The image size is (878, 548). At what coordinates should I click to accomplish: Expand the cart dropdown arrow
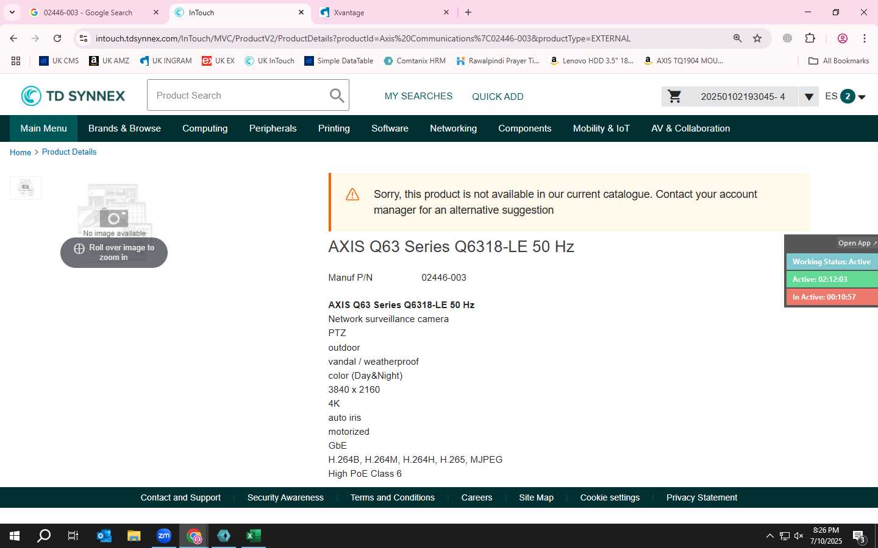point(808,96)
